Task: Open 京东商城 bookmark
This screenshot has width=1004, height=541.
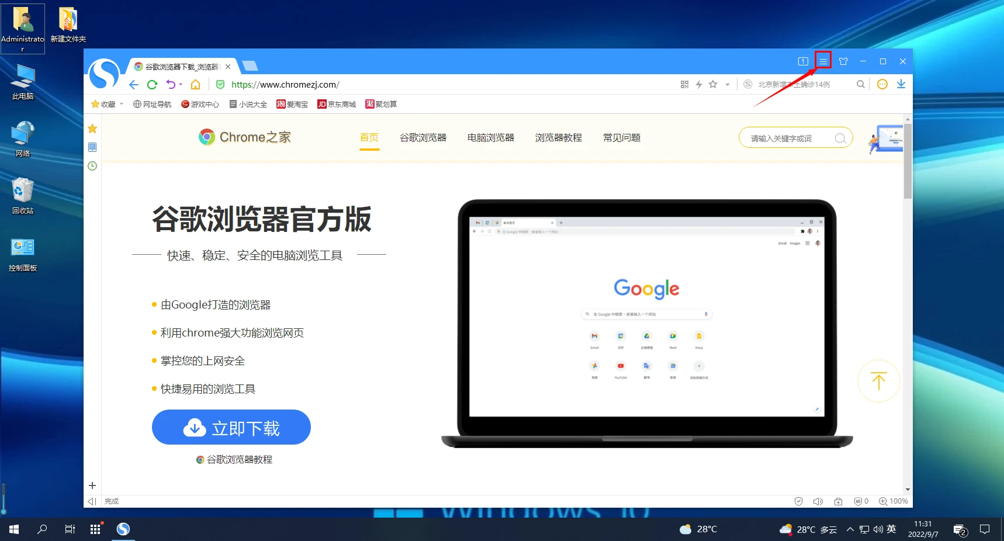Action: [337, 104]
